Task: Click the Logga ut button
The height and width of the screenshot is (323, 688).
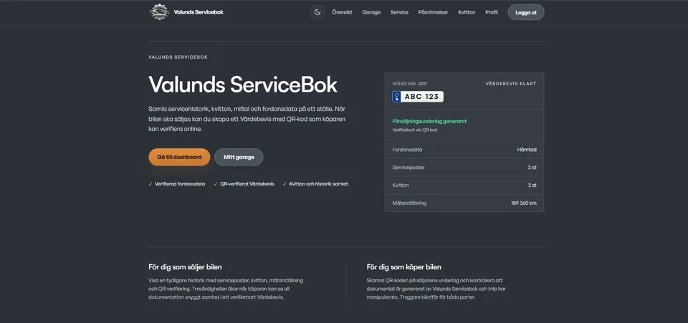Action: pos(526,12)
